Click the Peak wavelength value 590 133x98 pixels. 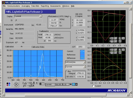pyautogui.click(x=49, y=41)
